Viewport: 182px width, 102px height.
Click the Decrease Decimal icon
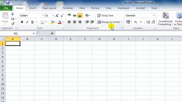click(x=153, y=22)
